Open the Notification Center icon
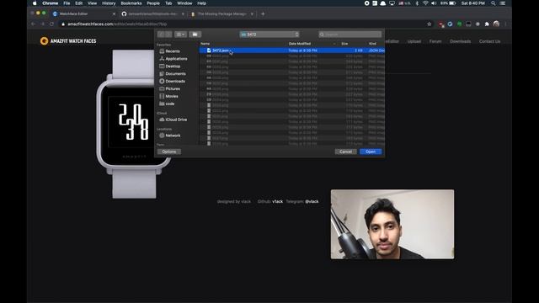 coord(503,3)
